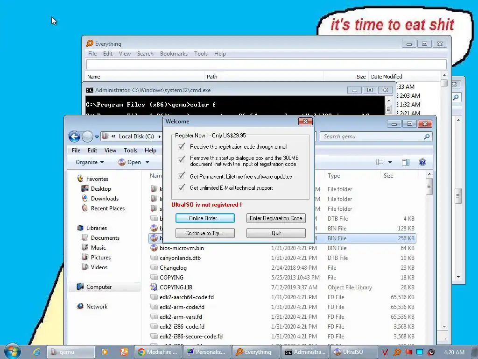Open the recent locations dropdown next to forward arrow

click(97, 137)
